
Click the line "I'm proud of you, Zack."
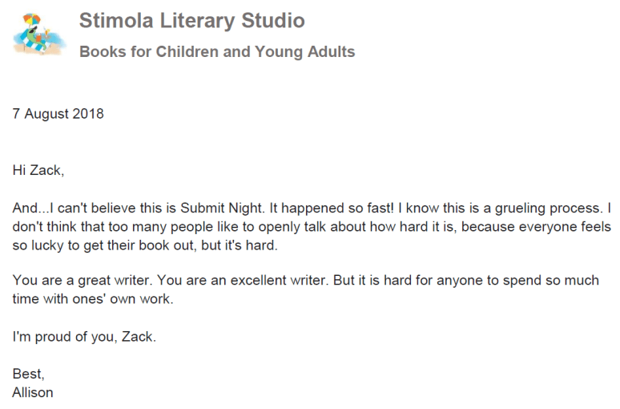point(84,337)
